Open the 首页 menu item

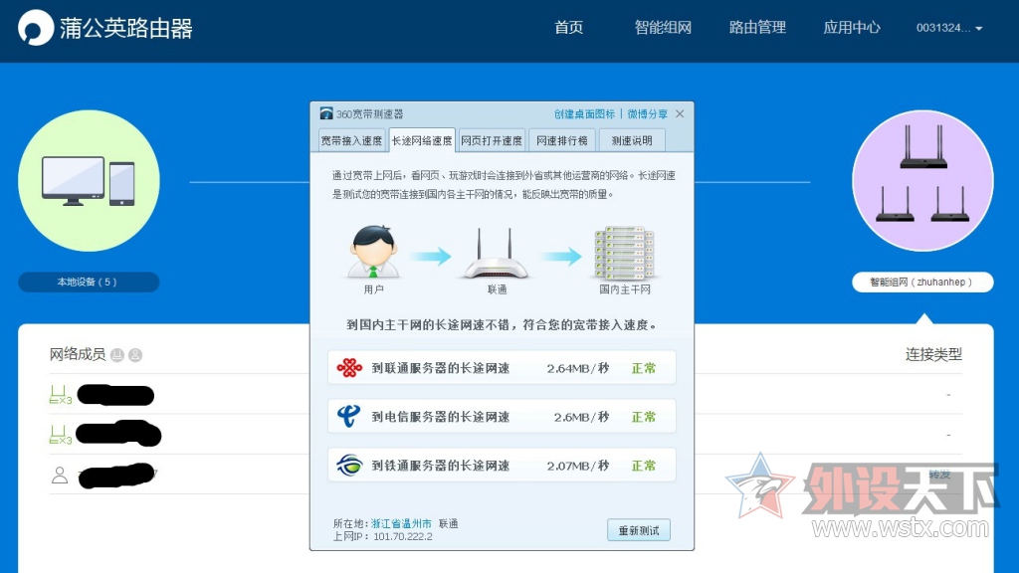tap(568, 27)
